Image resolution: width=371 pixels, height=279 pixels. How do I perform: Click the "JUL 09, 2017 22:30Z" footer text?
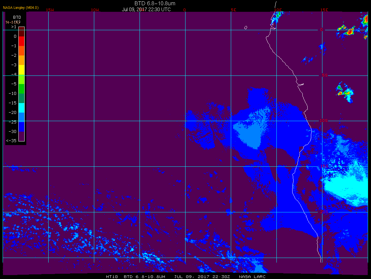coord(202,277)
